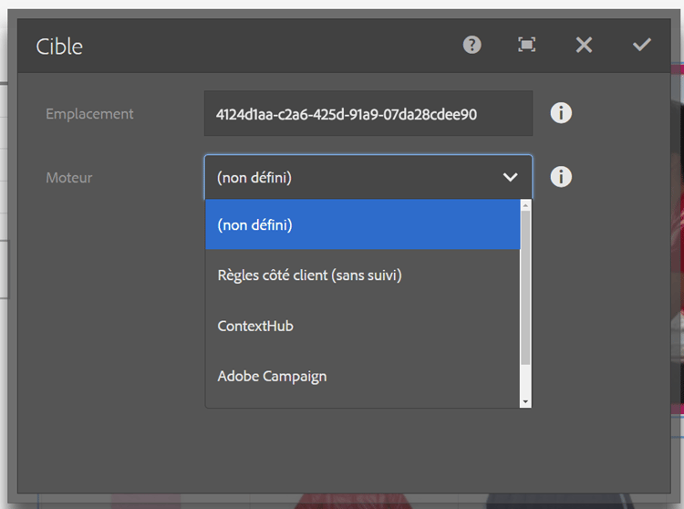
Task: Cancel the Cible dialog with the X icon
Action: [584, 45]
